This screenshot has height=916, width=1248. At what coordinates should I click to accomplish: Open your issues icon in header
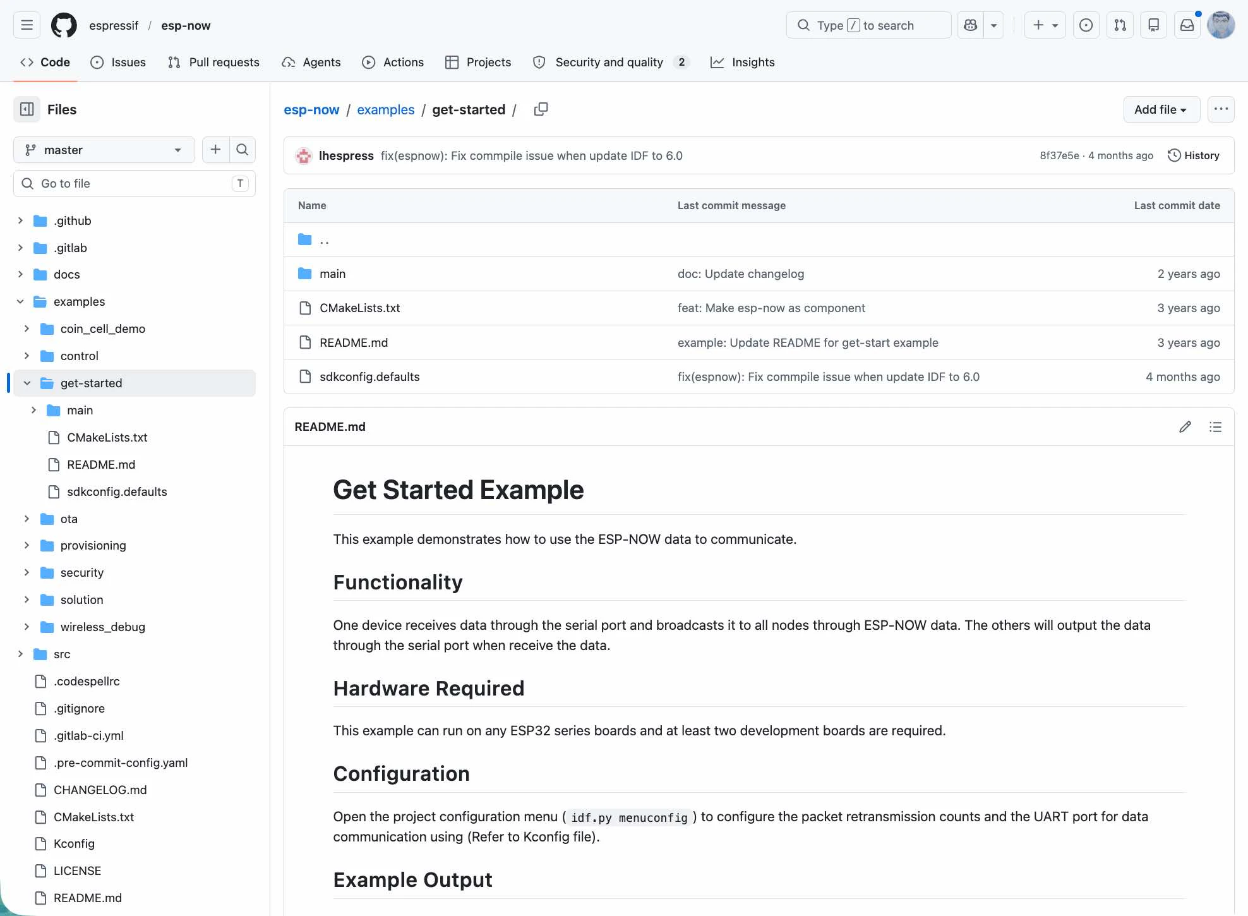[1086, 25]
